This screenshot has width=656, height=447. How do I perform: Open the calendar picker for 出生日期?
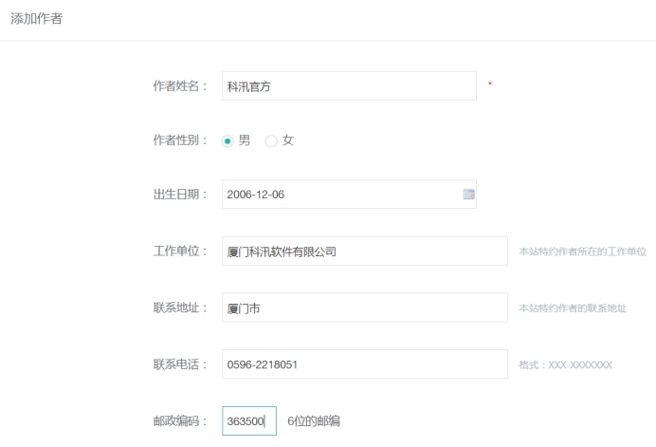[x=468, y=194]
